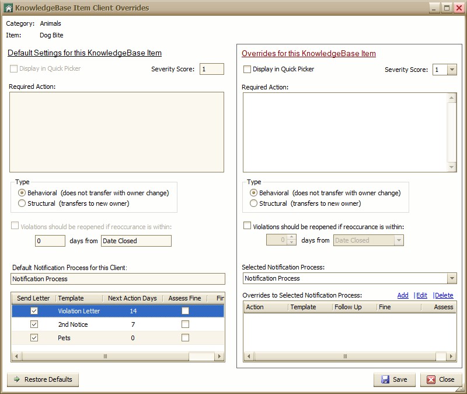Click the green arrow Restore Defaults icon
This screenshot has height=394, width=467.
(x=17, y=379)
